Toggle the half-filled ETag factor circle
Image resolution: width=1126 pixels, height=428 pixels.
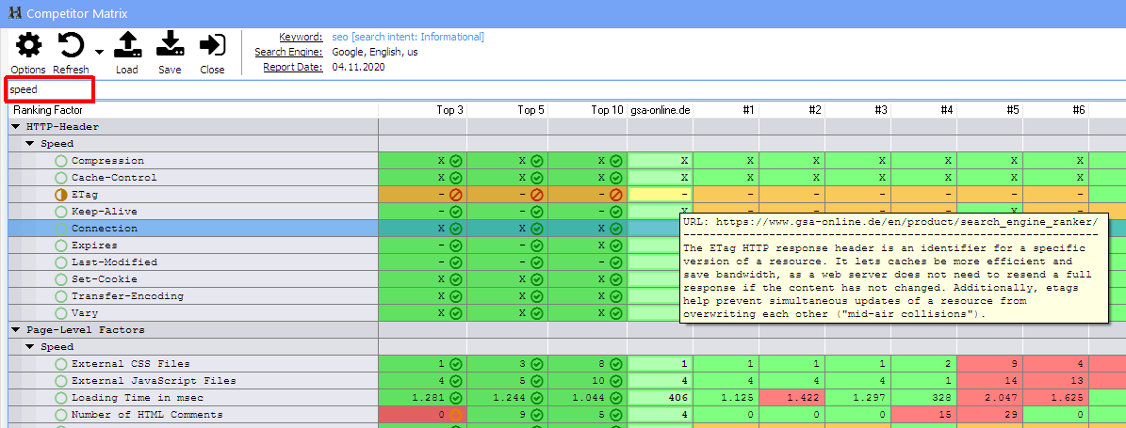click(x=62, y=195)
